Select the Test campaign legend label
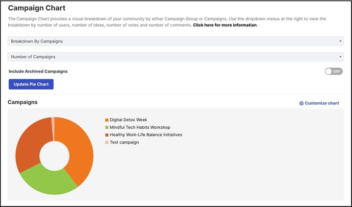 tap(124, 142)
